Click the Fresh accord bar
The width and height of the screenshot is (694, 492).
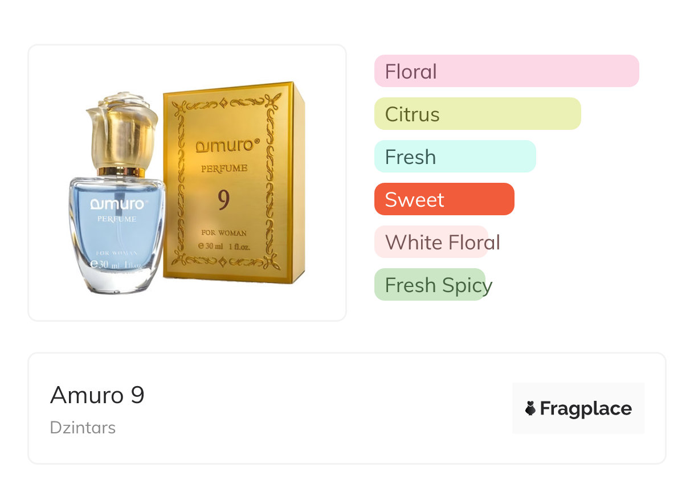455,157
